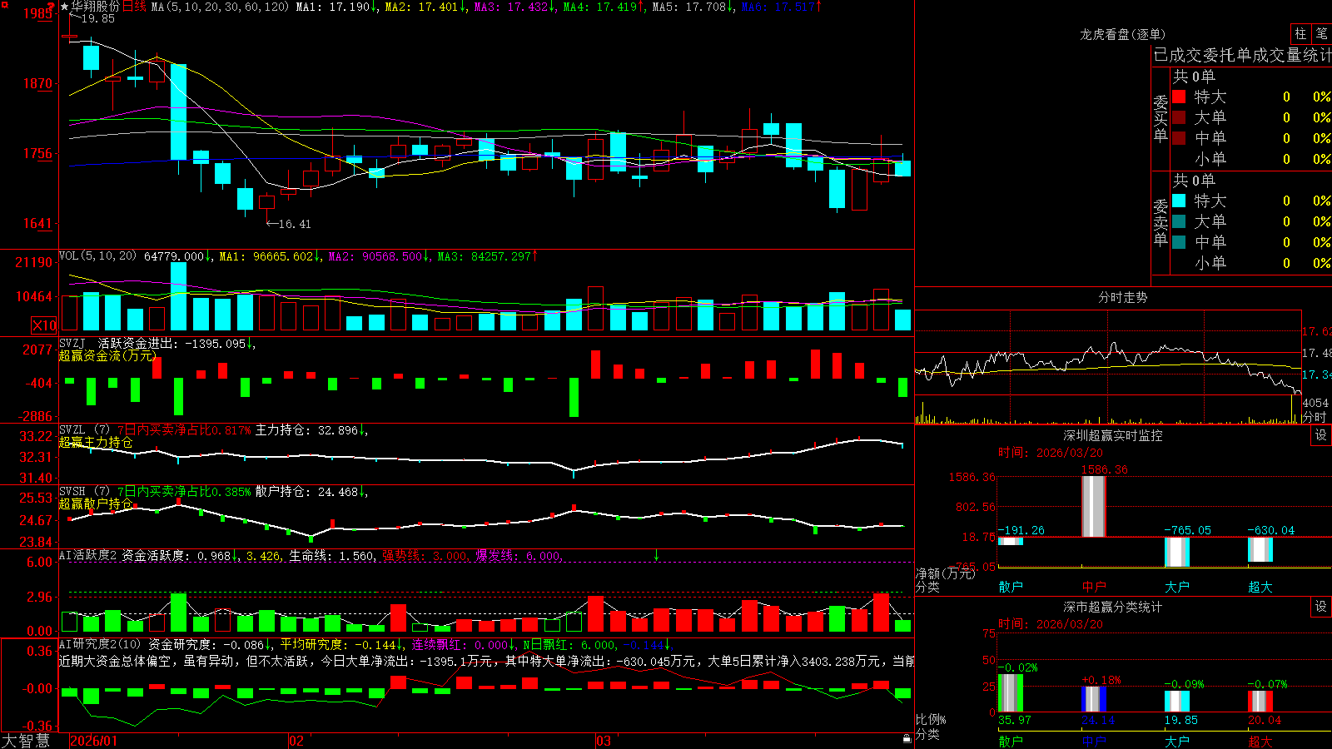Click the 03 month marker on timeline
Viewport: 1332px width, 749px height.
tap(604, 741)
